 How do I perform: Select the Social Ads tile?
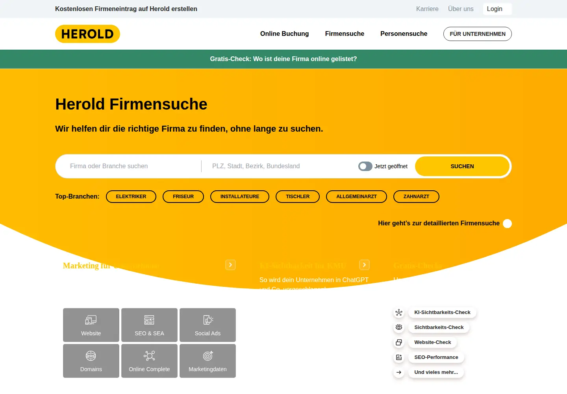click(x=208, y=325)
